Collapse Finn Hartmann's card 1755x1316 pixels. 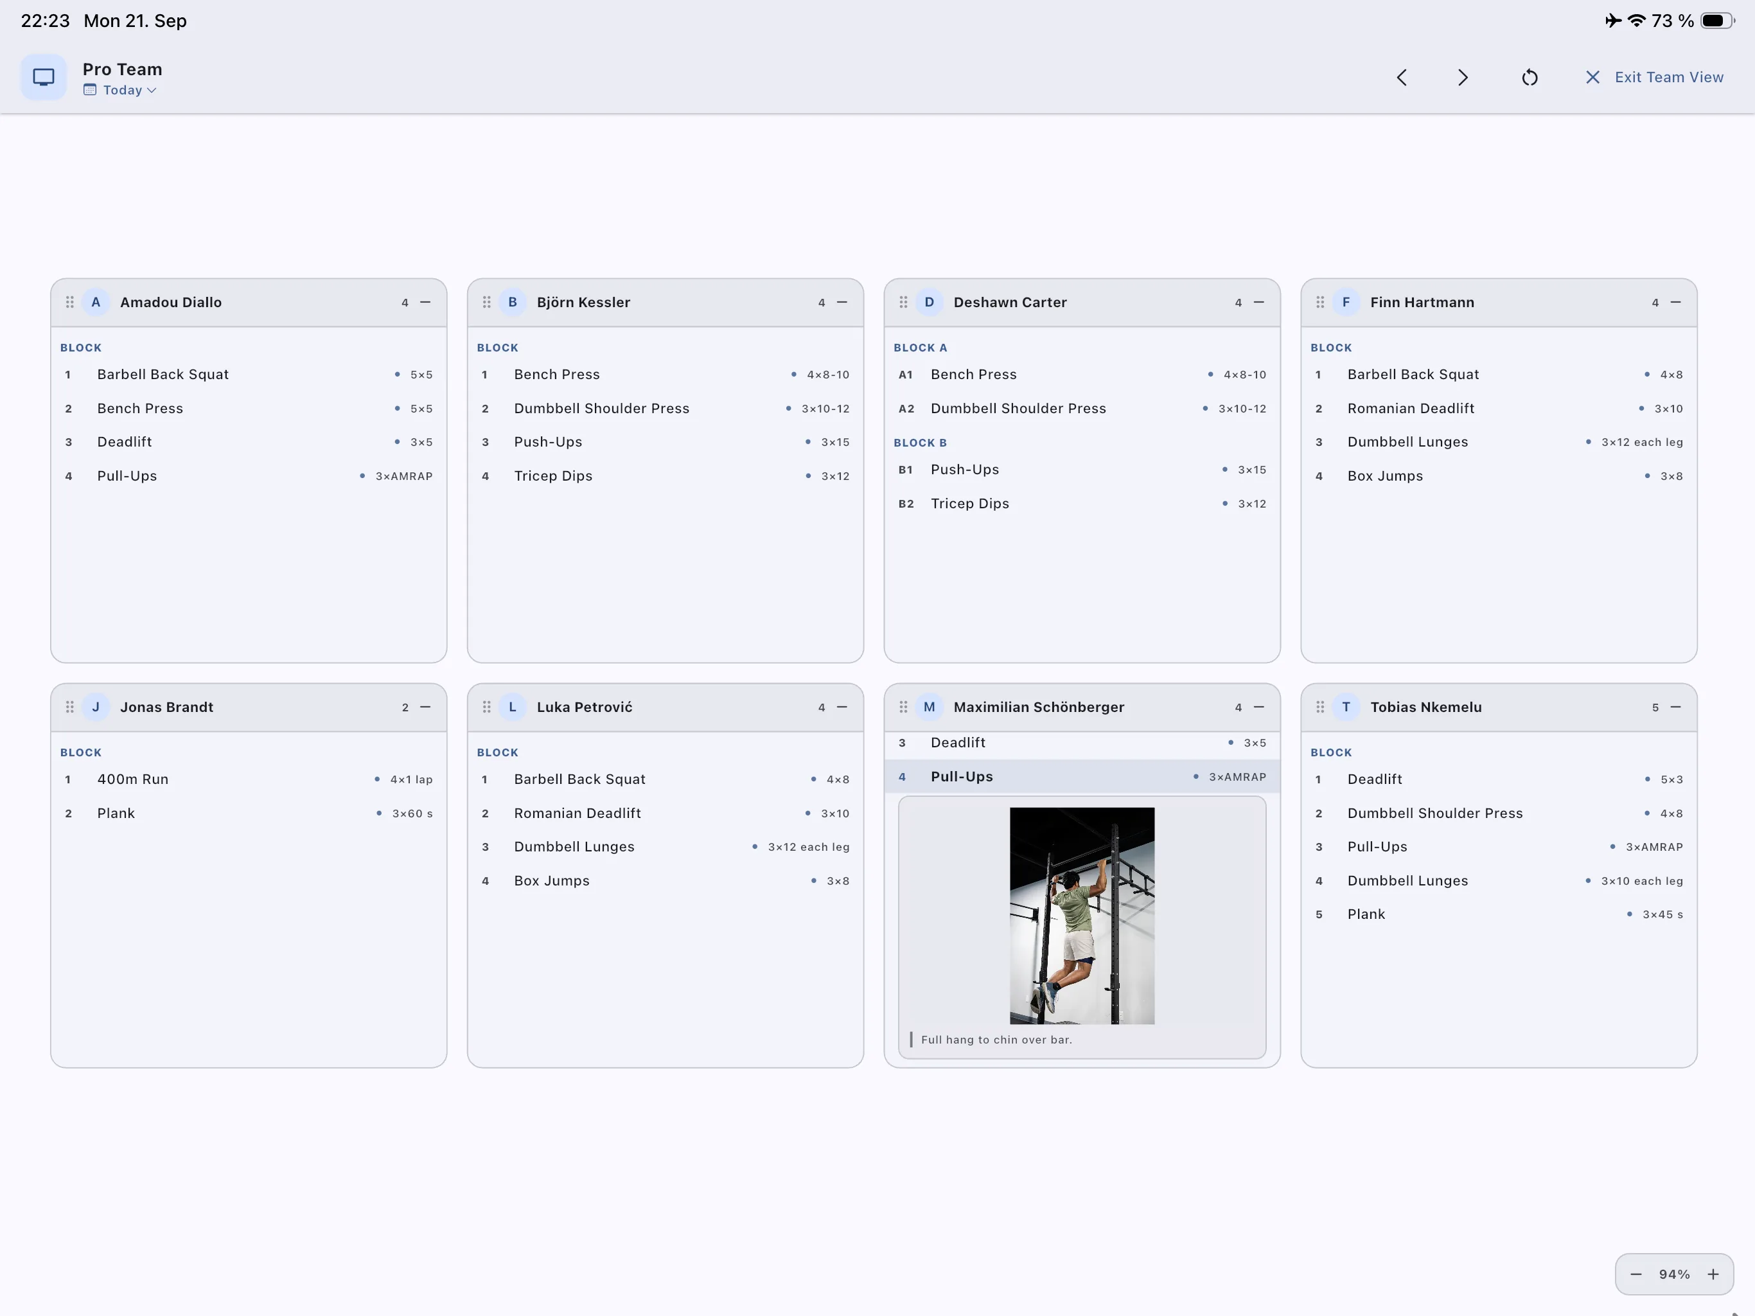click(1675, 303)
